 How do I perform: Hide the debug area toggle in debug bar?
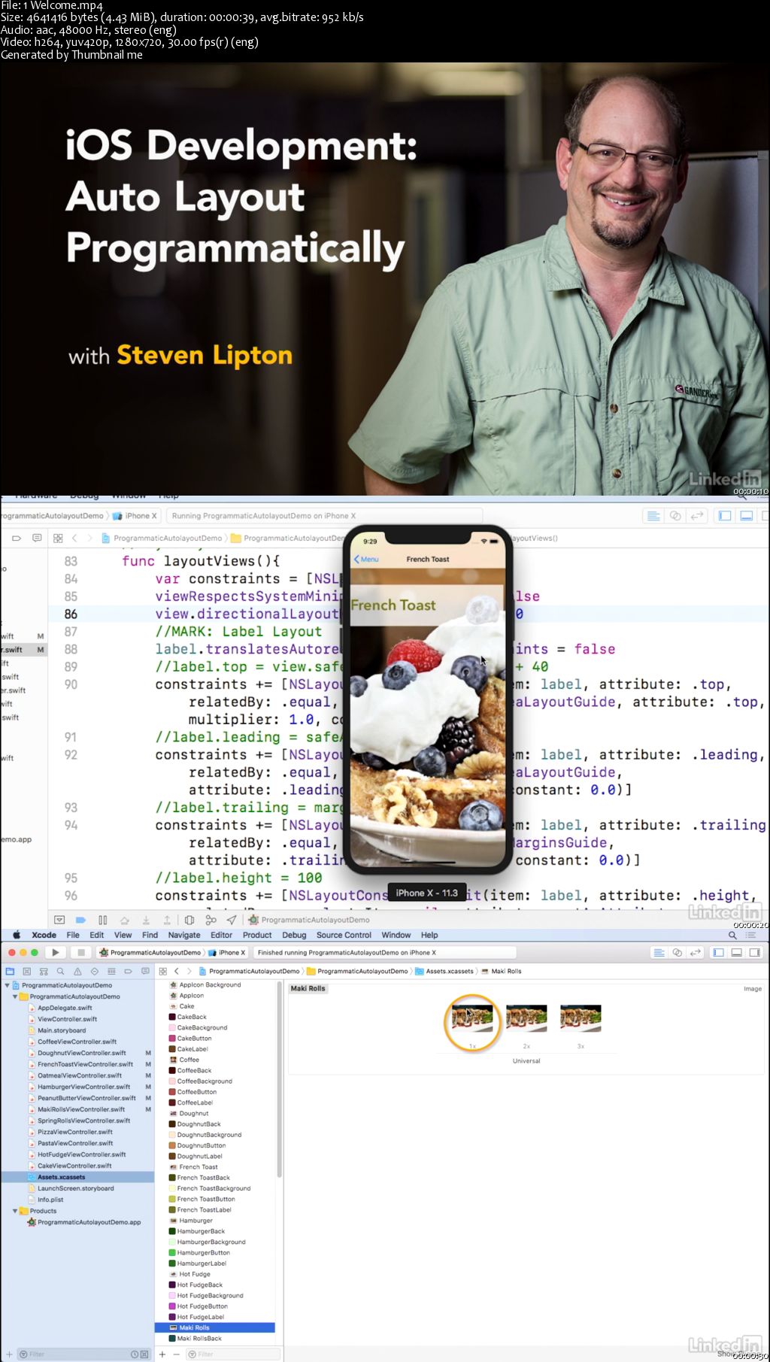point(59,920)
